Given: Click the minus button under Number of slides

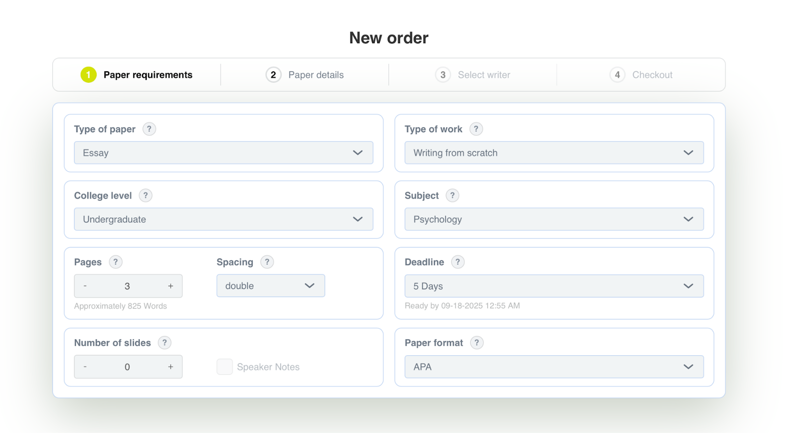Looking at the screenshot, I should tap(85, 367).
